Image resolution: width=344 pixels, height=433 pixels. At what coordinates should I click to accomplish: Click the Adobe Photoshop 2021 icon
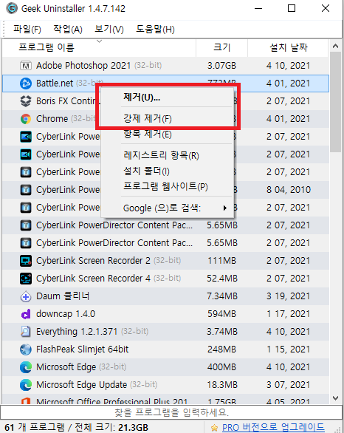pos(26,66)
